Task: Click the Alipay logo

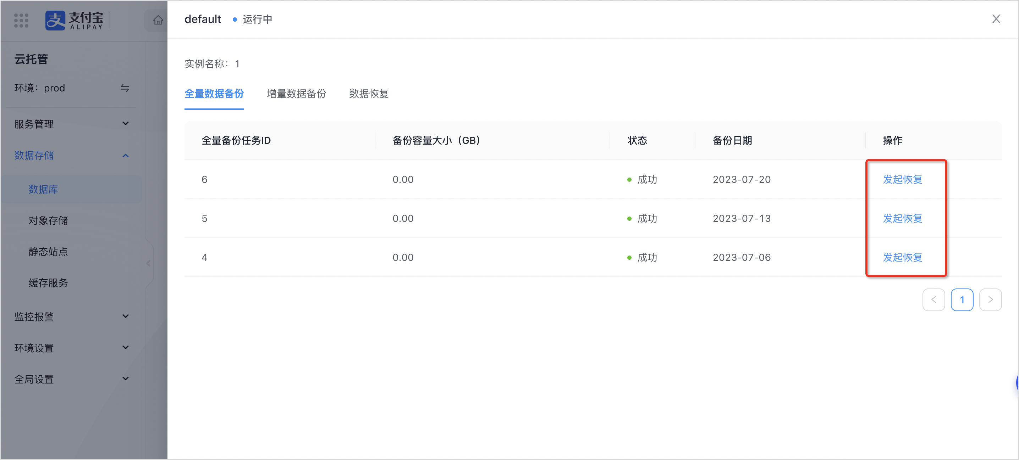Action: pyautogui.click(x=75, y=20)
